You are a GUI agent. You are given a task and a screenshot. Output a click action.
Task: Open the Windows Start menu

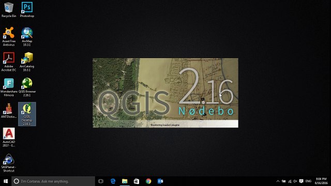pyautogui.click(x=6, y=181)
